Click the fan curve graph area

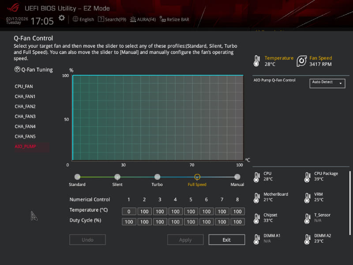[158, 117]
